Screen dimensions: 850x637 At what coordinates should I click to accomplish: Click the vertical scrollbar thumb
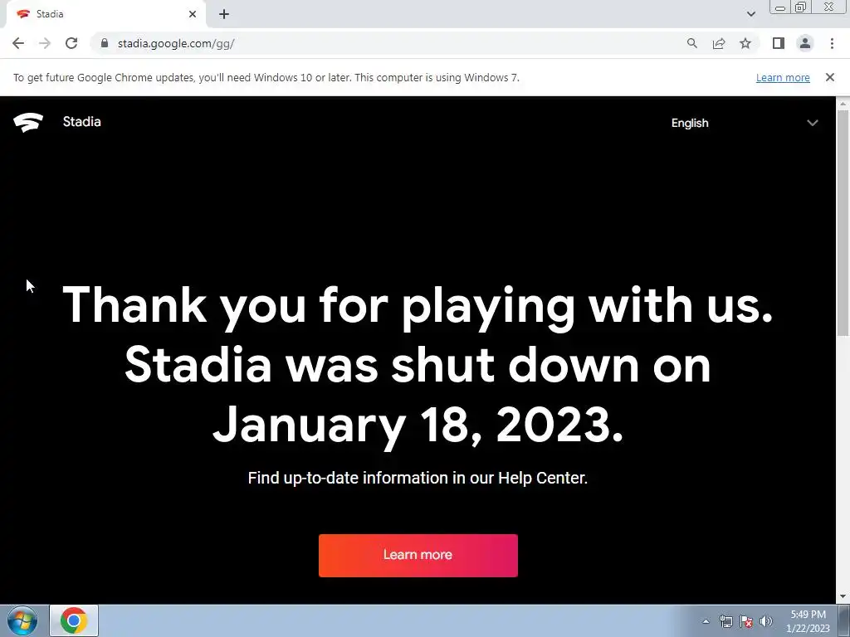tap(843, 222)
